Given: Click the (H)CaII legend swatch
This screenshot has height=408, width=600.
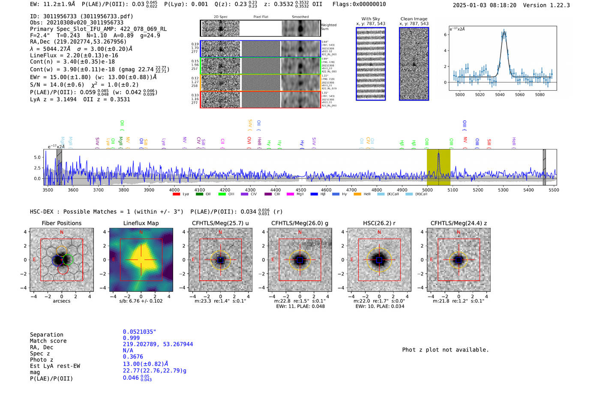Looking at the screenshot, I should tap(409, 194).
